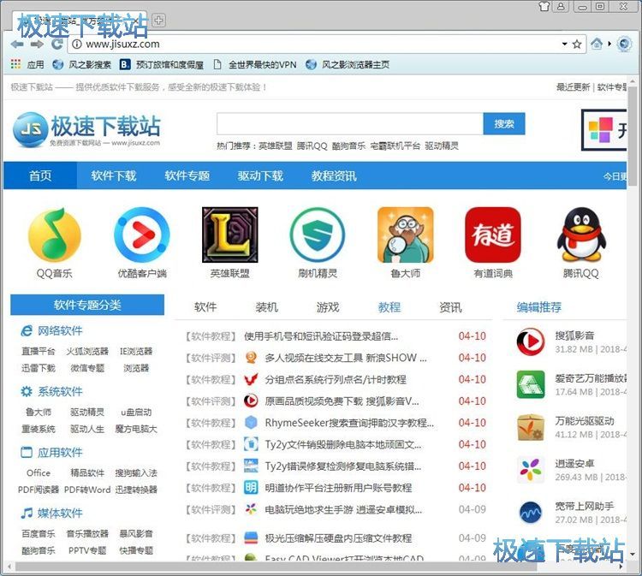642x576 pixels.
Task: Go back with the browser back arrow
Action: point(16,45)
